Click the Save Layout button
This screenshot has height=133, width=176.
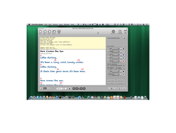(x=111, y=81)
